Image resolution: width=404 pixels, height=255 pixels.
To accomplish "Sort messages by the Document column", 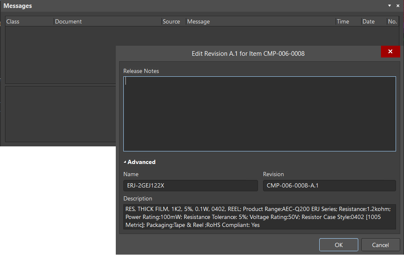I will pyautogui.click(x=68, y=21).
